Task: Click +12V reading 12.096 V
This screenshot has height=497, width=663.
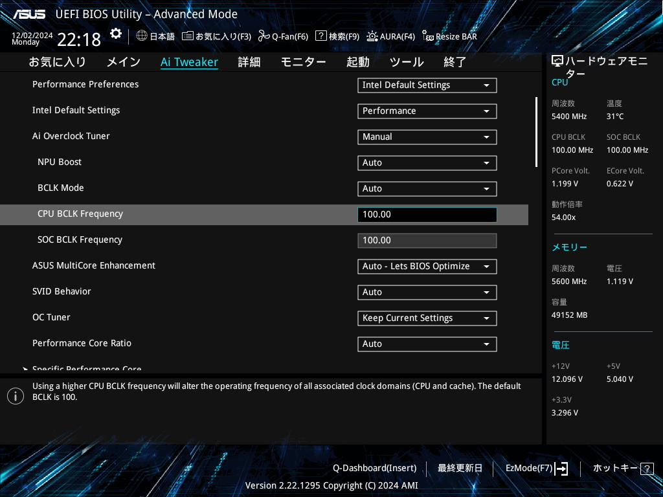Action: coord(567,379)
